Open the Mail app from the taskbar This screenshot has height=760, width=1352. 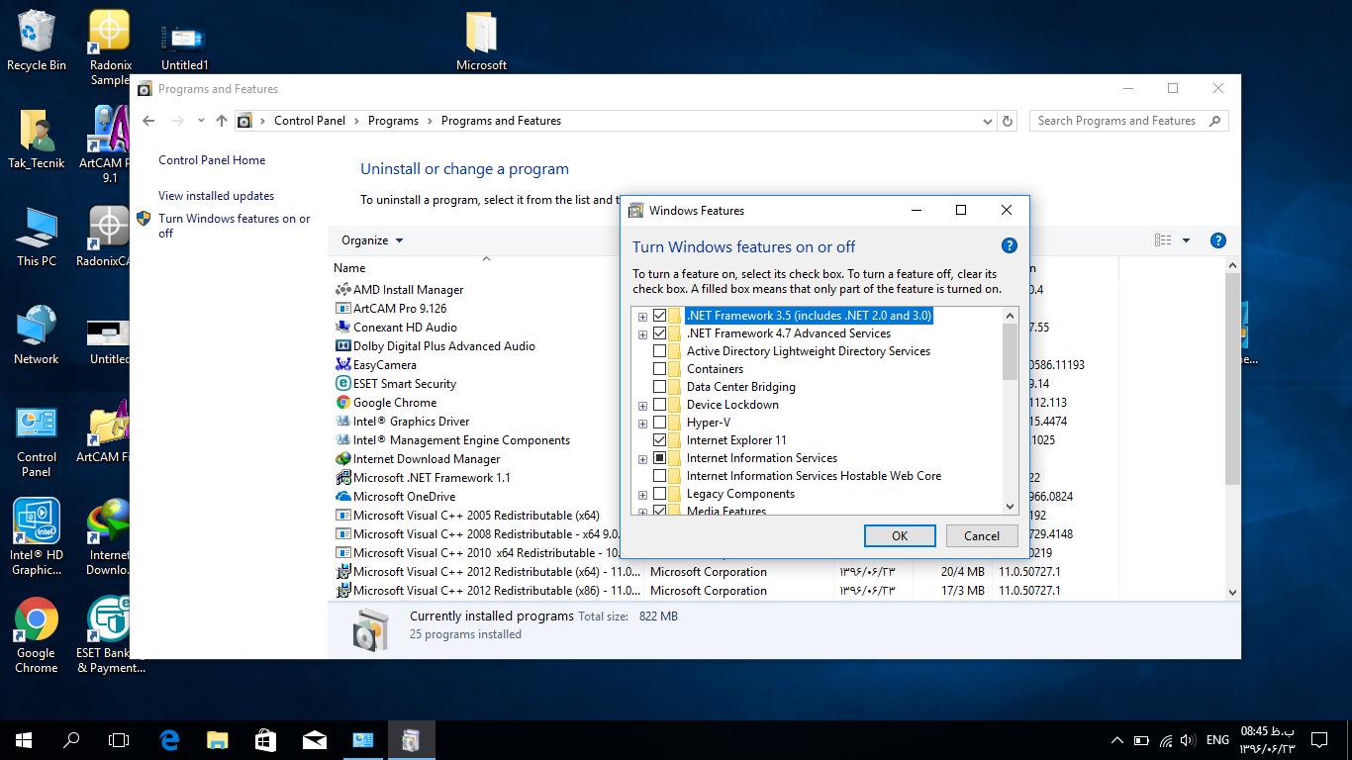315,740
